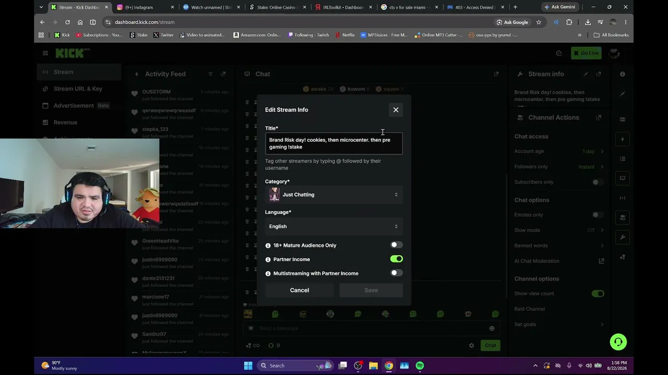Switch to the Instagram browser tab
The height and width of the screenshot is (375, 668).
pyautogui.click(x=145, y=7)
